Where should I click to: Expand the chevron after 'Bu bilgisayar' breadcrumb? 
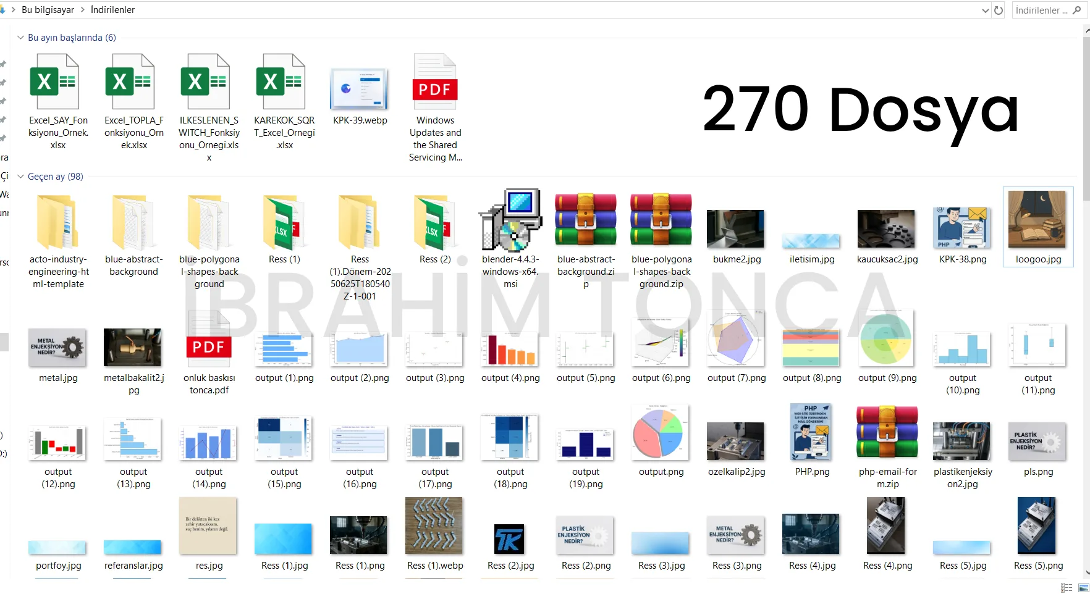point(82,10)
